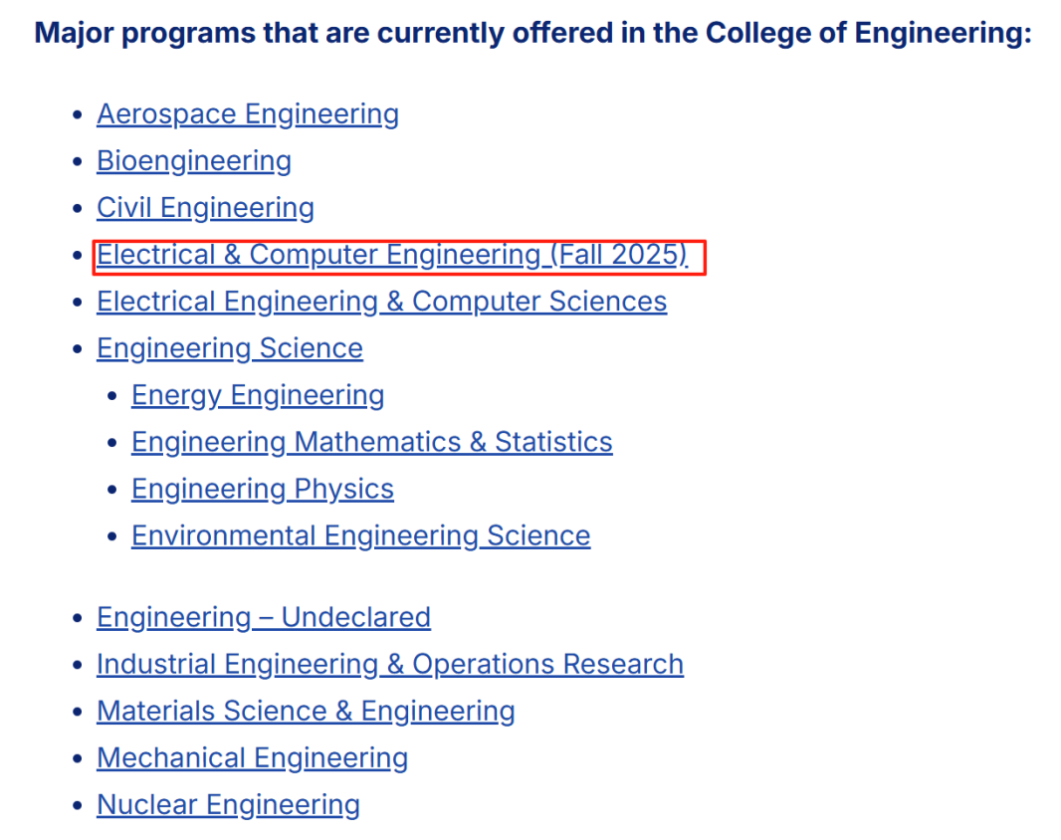This screenshot has width=1061, height=840.
Task: Open the Bioengineering major page
Action: pos(194,161)
